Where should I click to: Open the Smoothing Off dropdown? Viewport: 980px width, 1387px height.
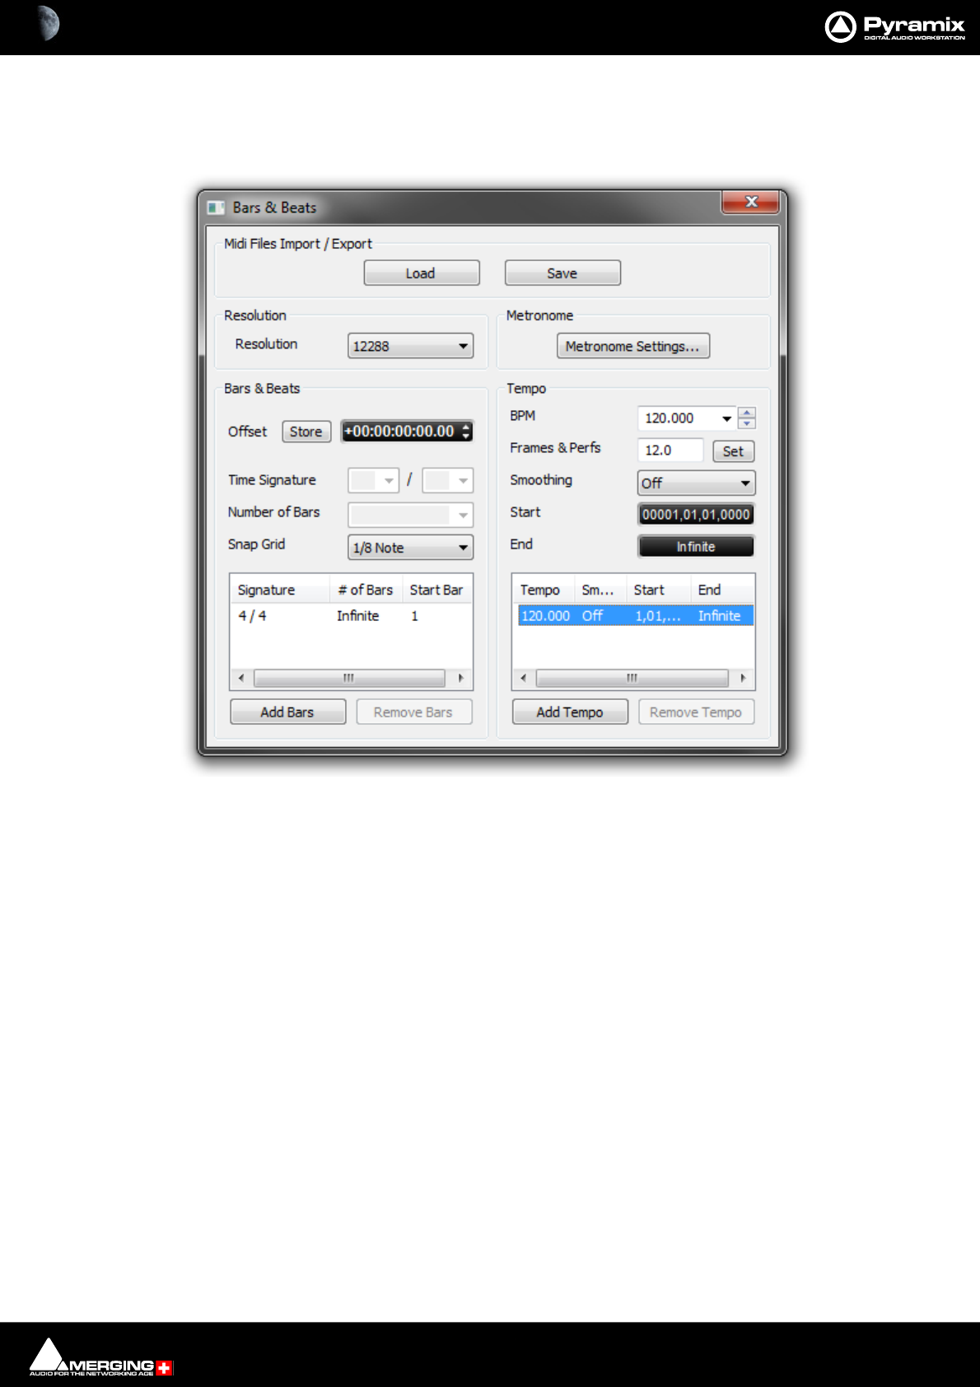tap(697, 483)
